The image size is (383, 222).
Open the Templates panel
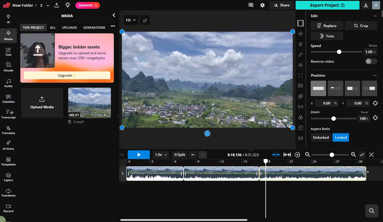8,162
